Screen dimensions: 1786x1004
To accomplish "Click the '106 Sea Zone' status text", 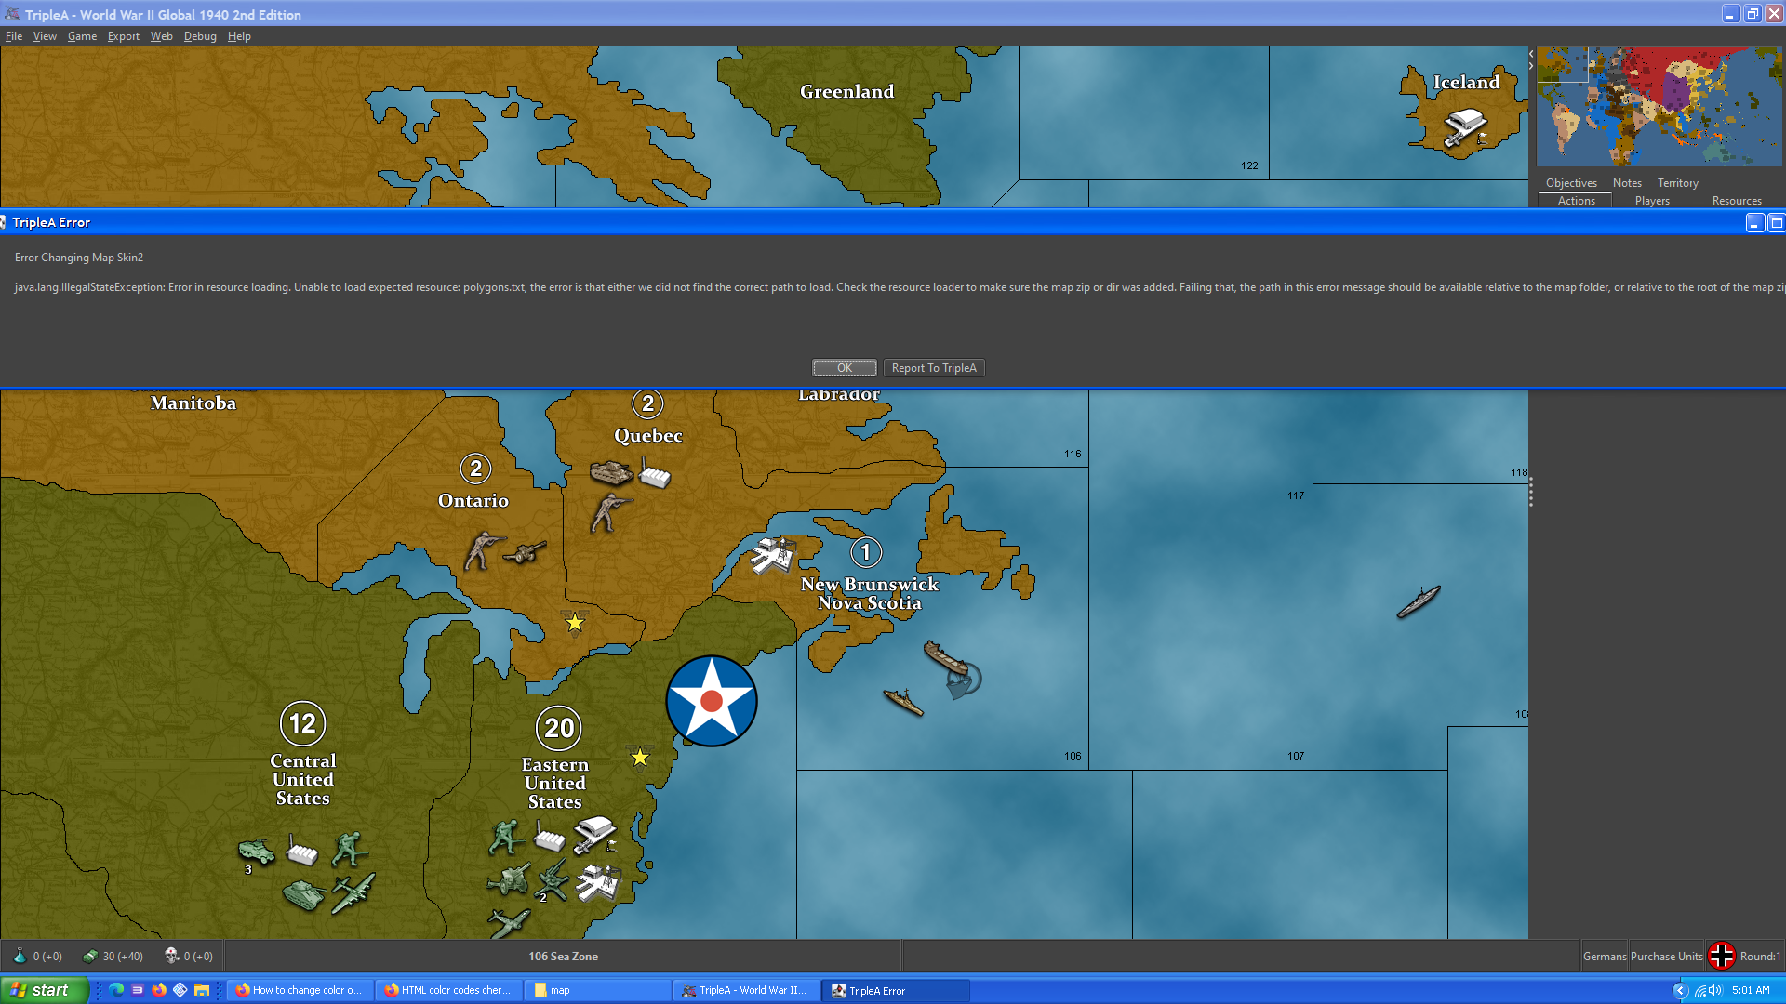I will pyautogui.click(x=563, y=956).
